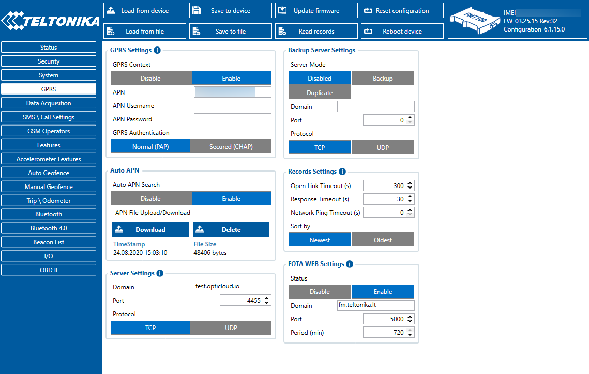Click the Load from file icon

click(111, 31)
